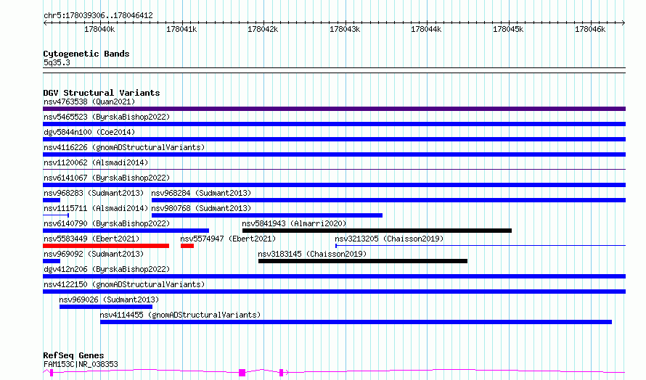This screenshot has height=380, width=646.
Task: Select nsv3213205 (Chaisson2019) label
Action: [389, 239]
